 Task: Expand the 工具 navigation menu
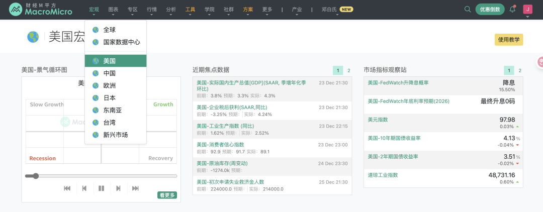[190, 10]
